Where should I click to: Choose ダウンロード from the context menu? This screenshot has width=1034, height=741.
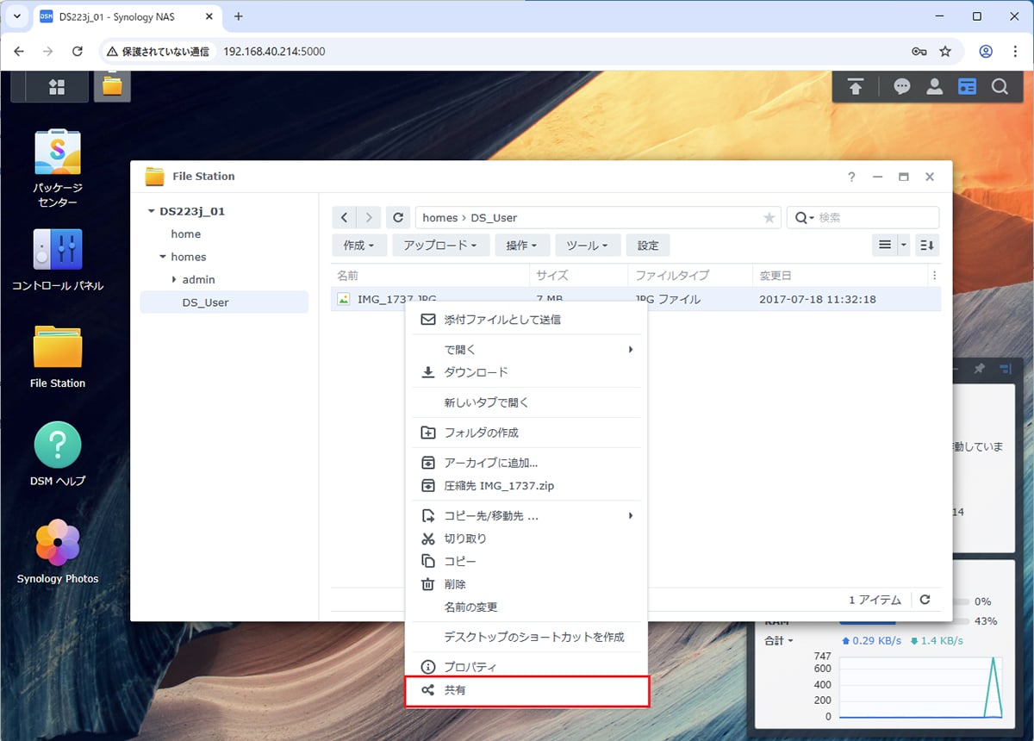tap(476, 372)
